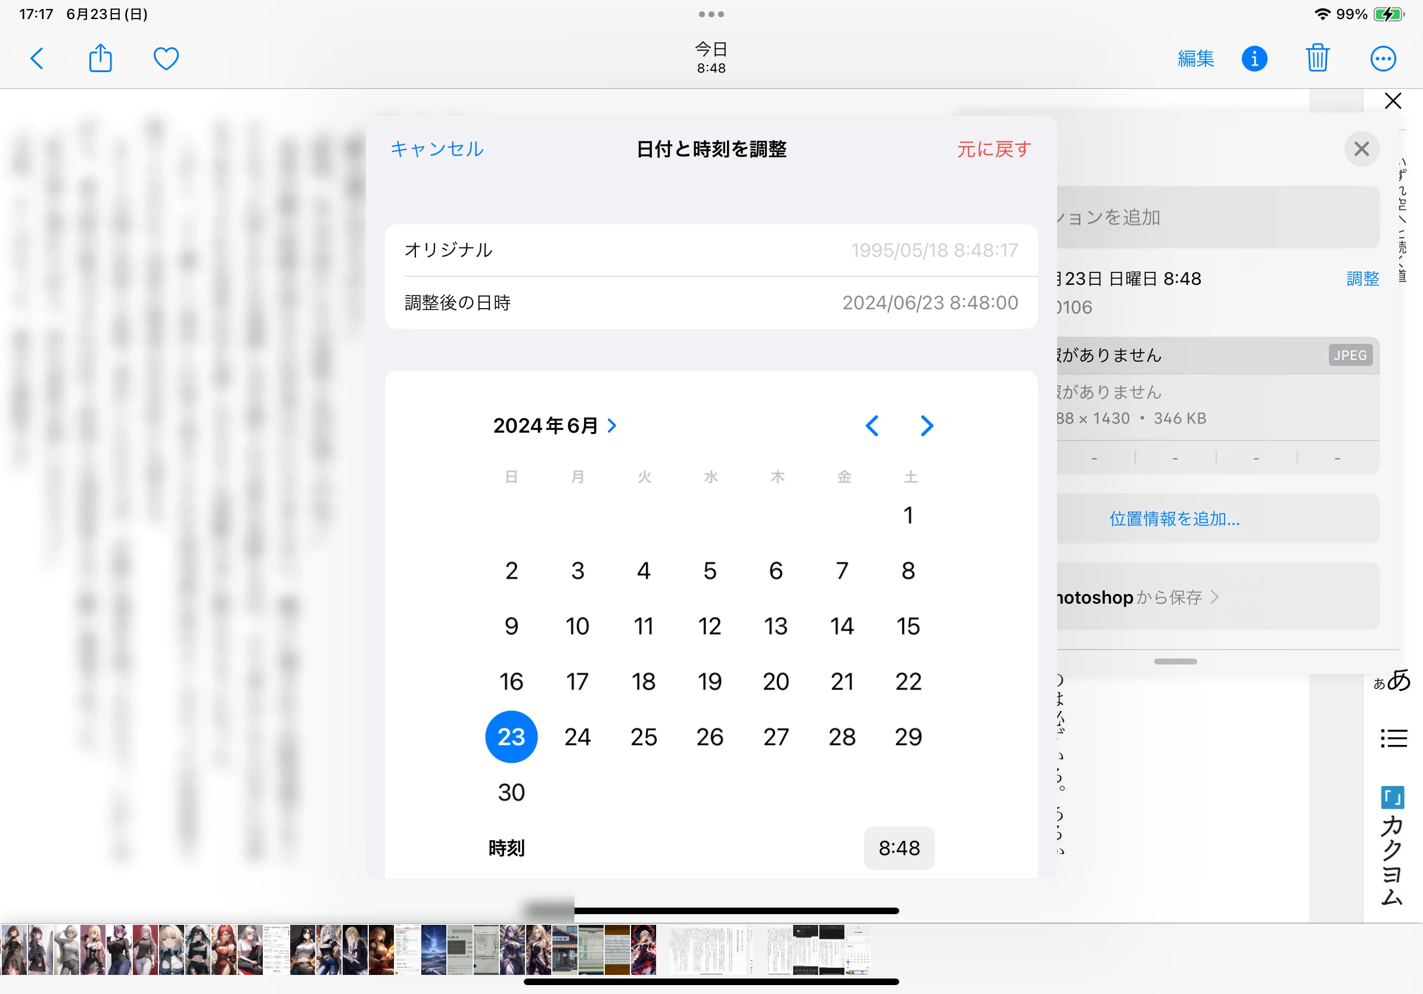Go to next month in calendar

click(926, 425)
